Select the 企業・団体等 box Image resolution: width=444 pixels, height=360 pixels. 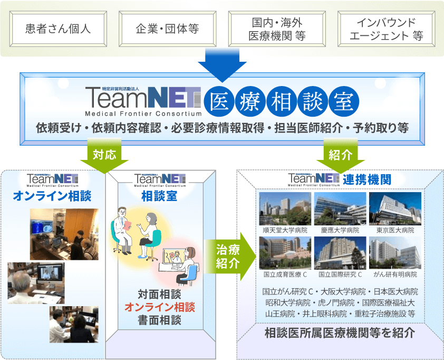pyautogui.click(x=167, y=29)
